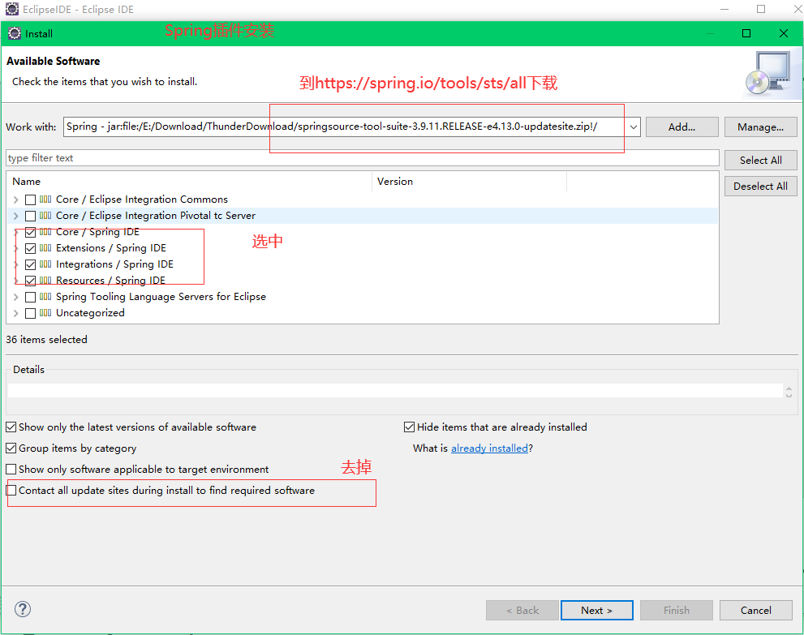Image resolution: width=804 pixels, height=635 pixels.
Task: Click the Eclipse IDE window title icon
Action: coord(12,9)
